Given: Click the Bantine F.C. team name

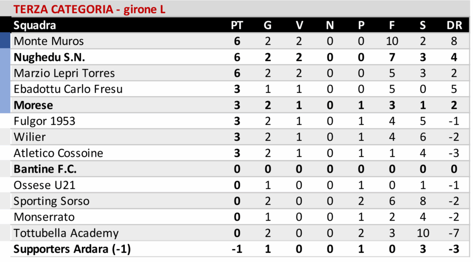Looking at the screenshot, I should point(45,169).
